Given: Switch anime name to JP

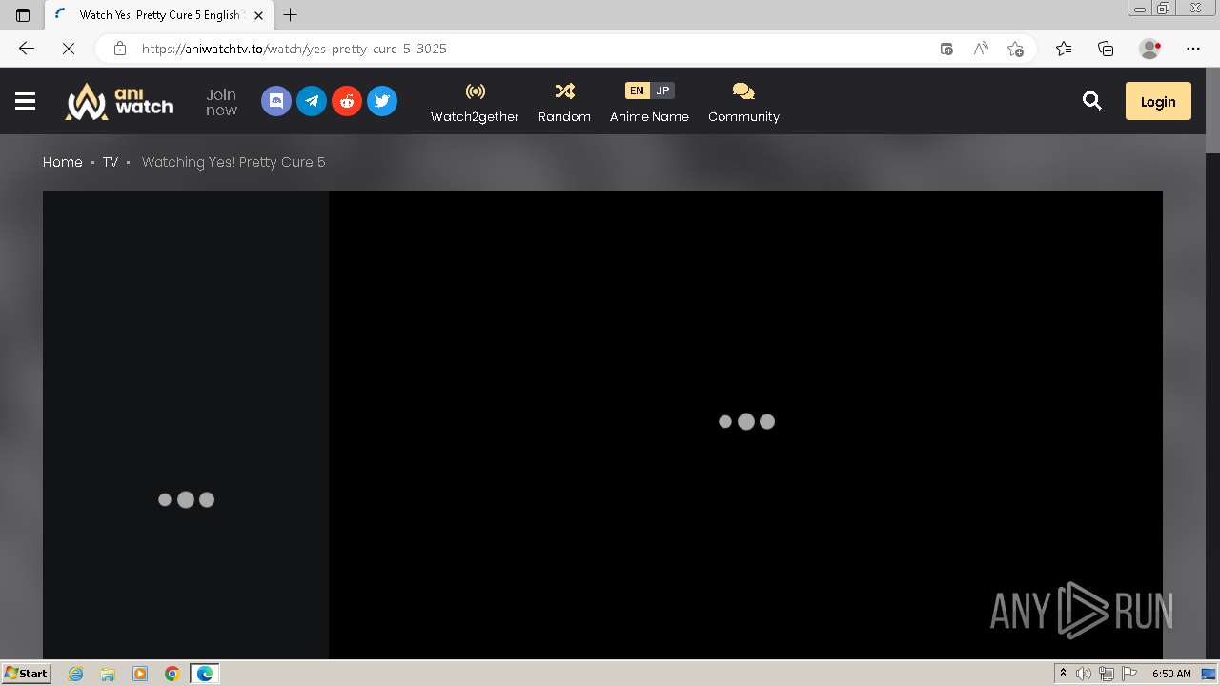Looking at the screenshot, I should [662, 91].
